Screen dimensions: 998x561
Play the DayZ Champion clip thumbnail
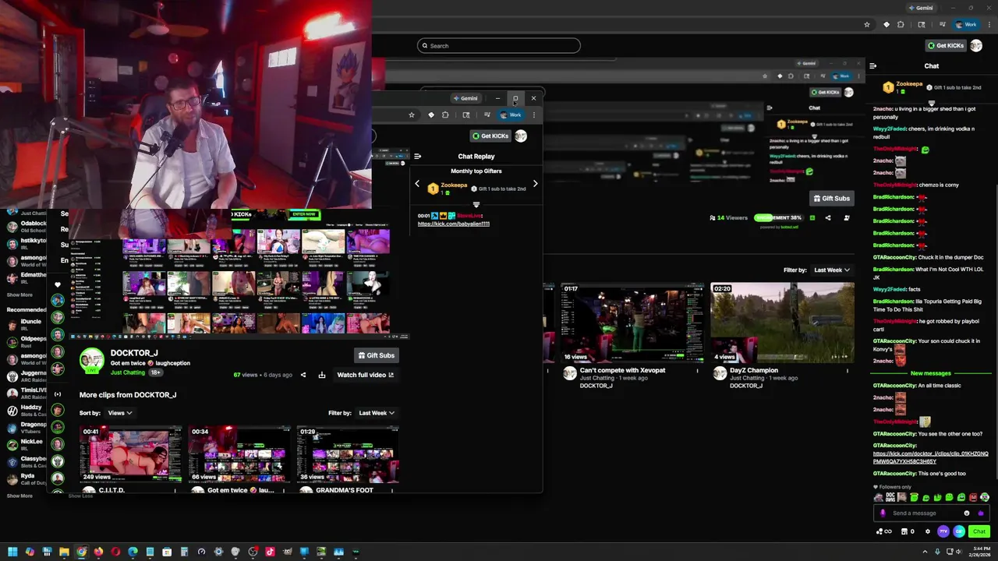pos(783,323)
